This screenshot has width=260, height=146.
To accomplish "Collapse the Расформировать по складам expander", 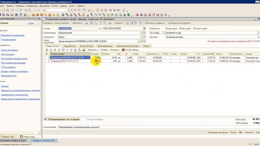I will pos(45,119).
